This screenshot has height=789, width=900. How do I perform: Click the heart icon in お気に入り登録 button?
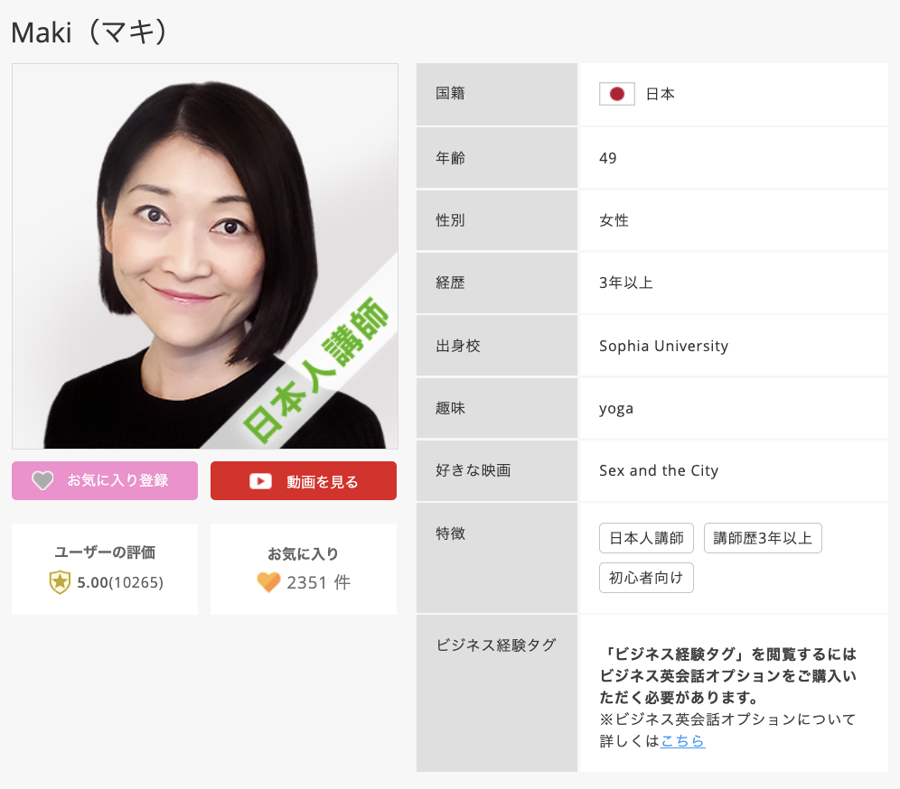(43, 481)
